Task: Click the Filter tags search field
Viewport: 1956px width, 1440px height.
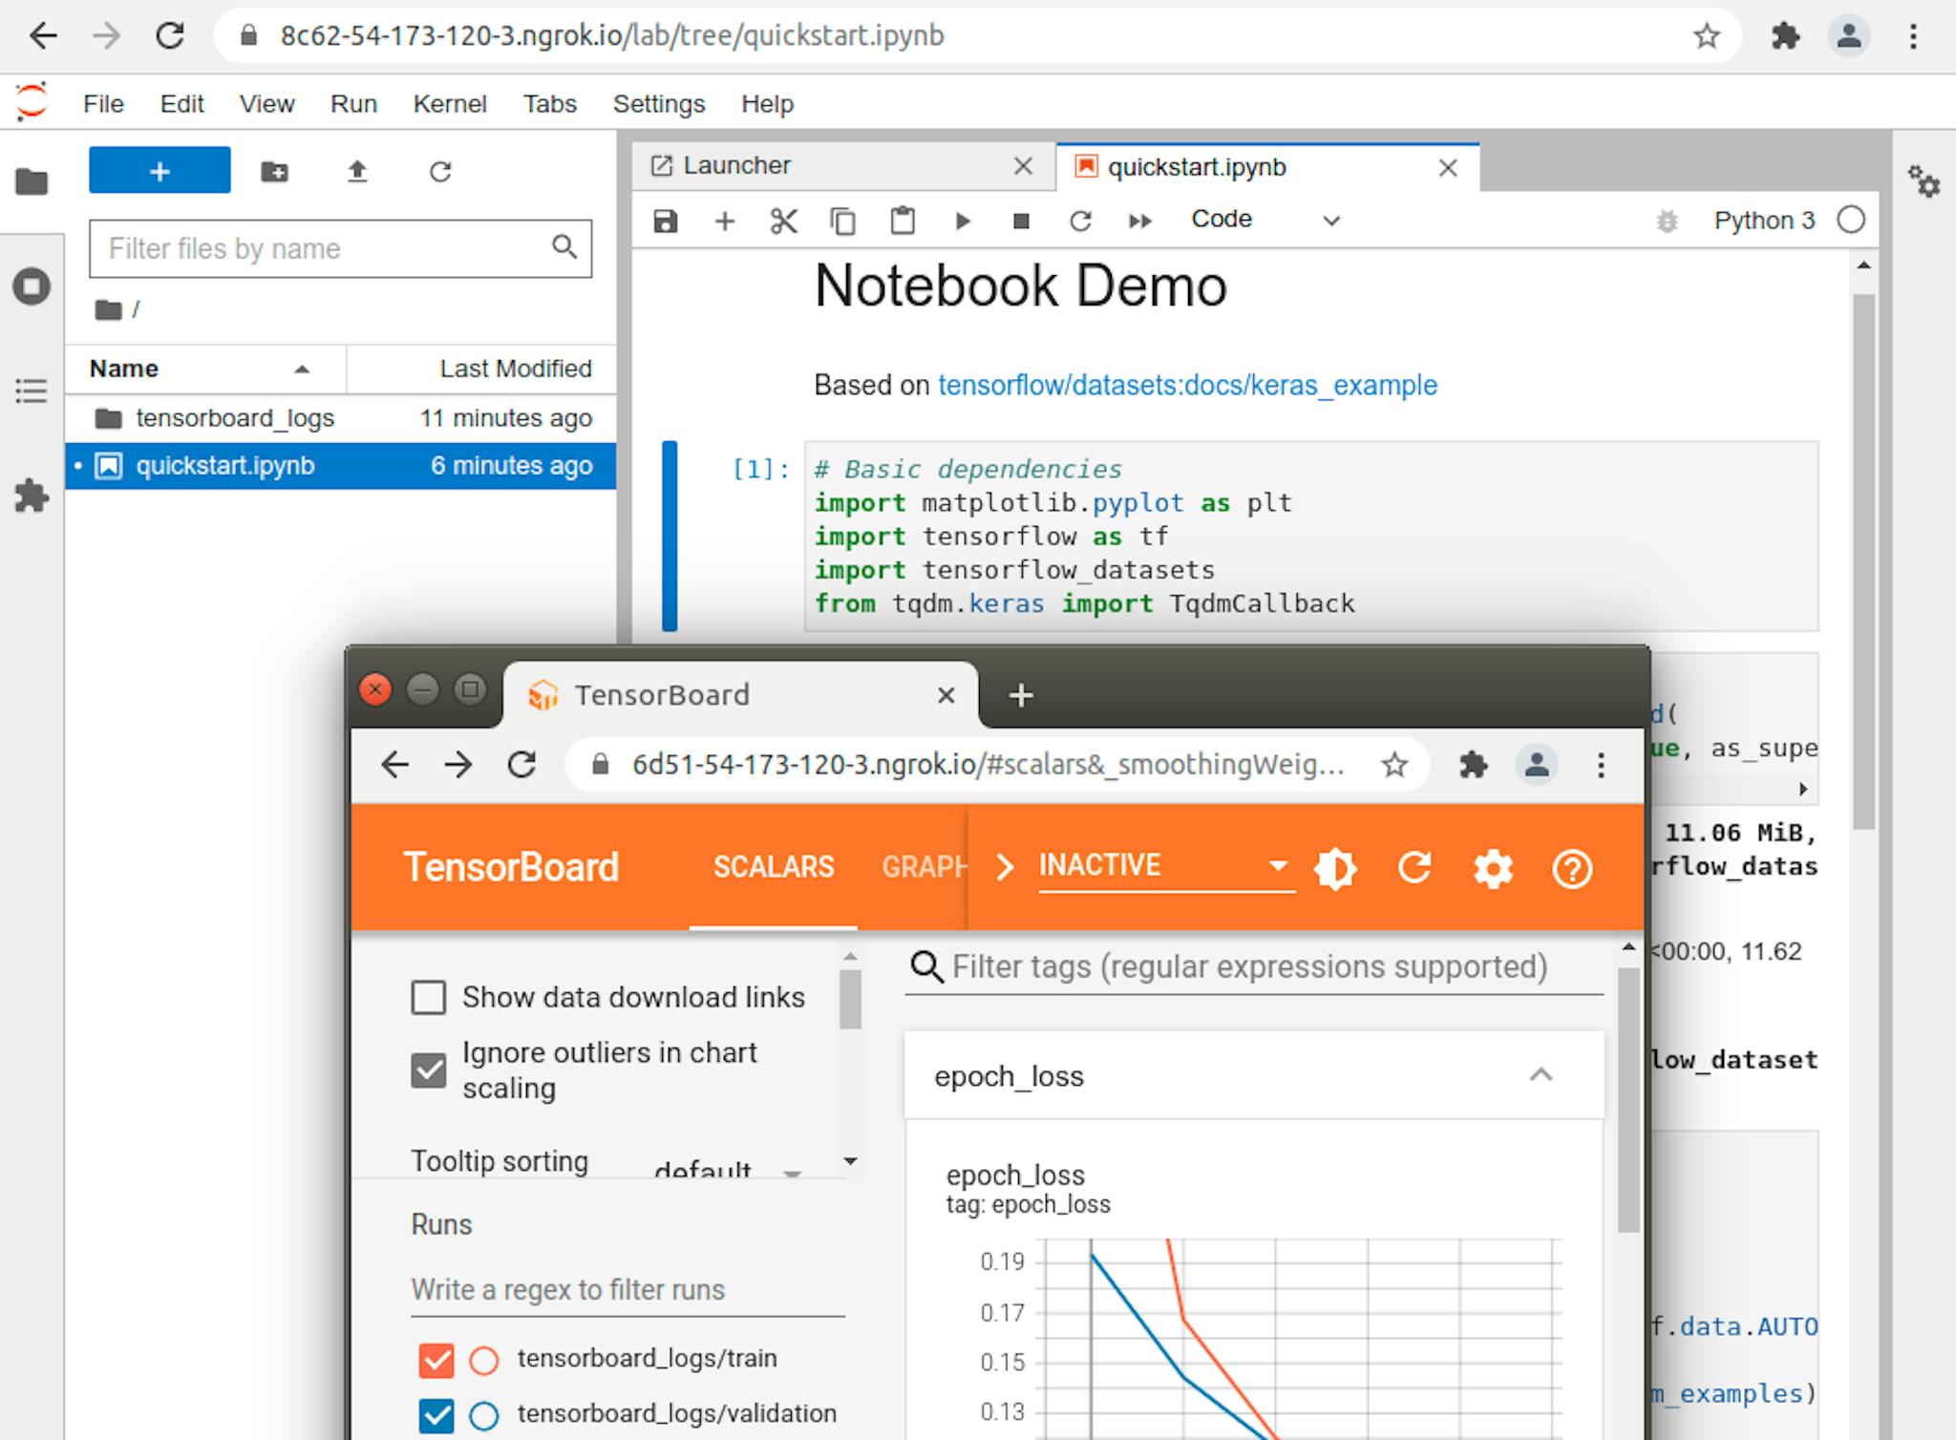Action: [1253, 966]
